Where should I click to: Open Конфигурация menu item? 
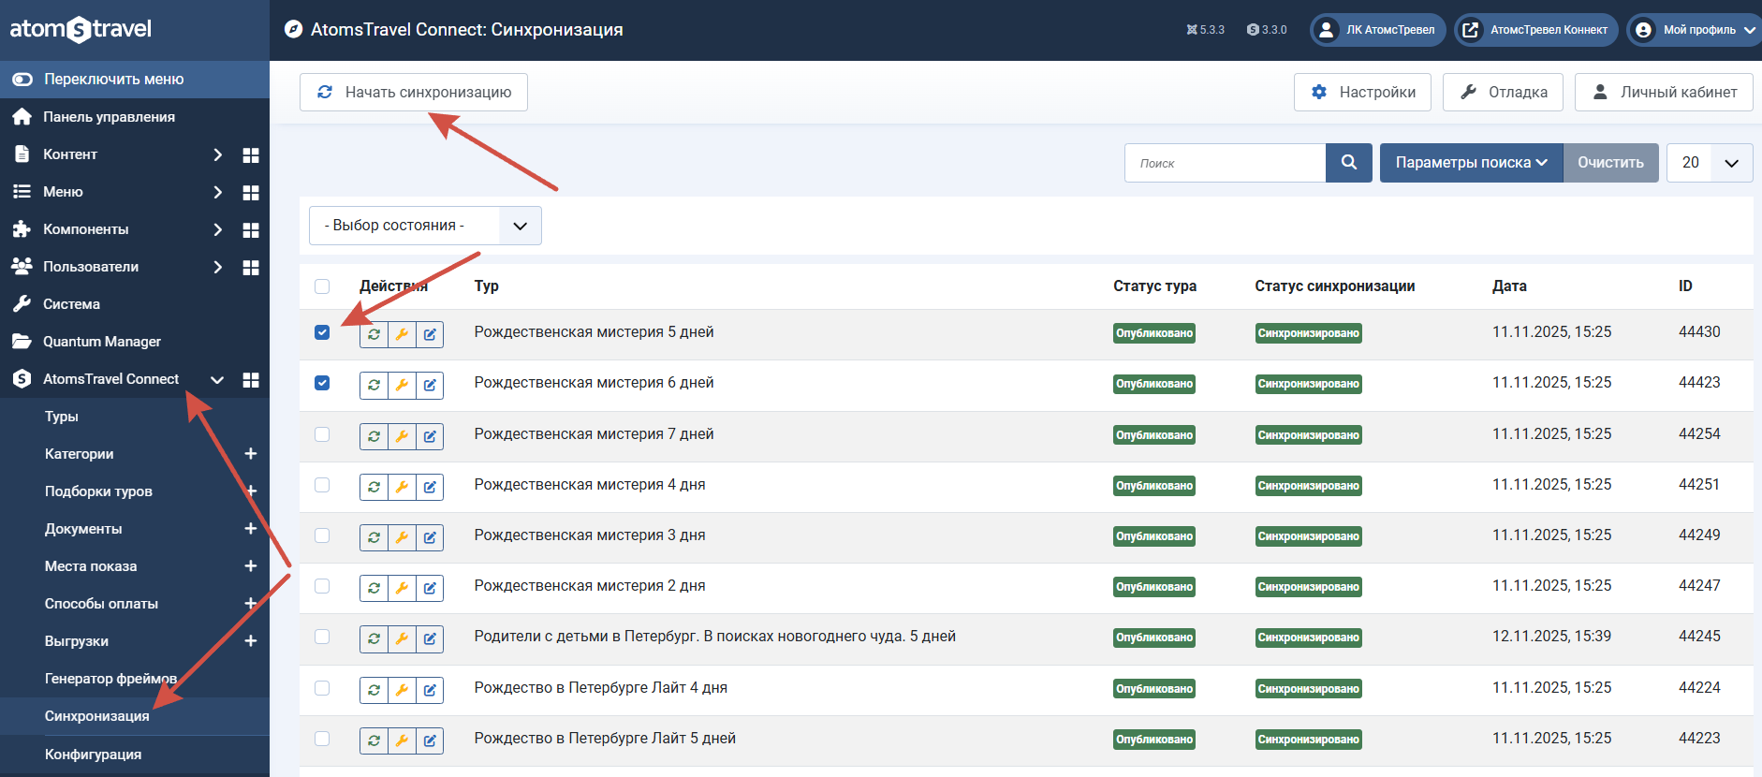click(x=93, y=755)
